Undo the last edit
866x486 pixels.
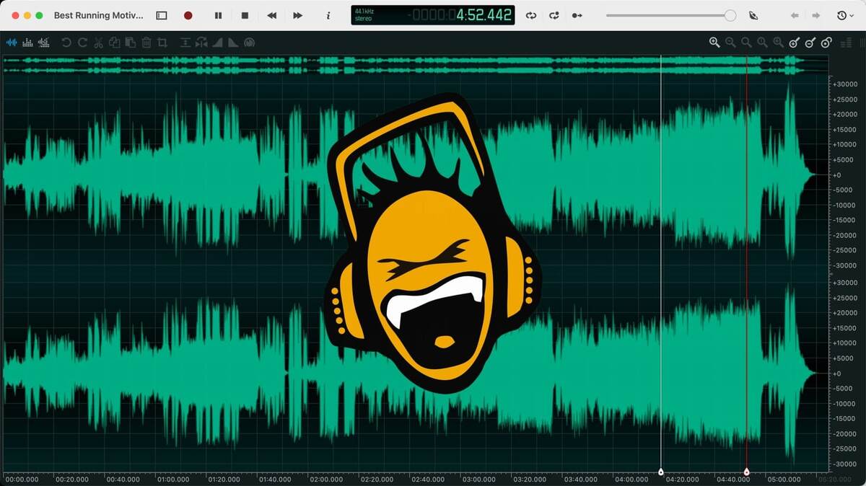(66, 43)
